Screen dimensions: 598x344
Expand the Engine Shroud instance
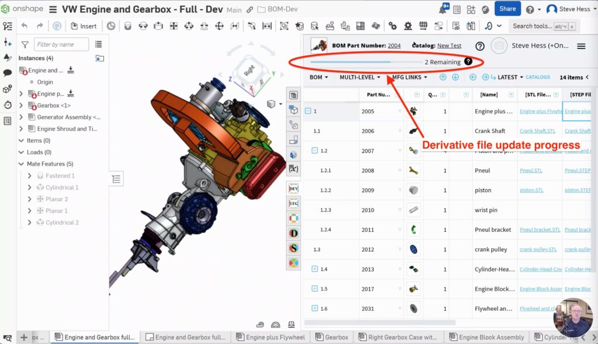pyautogui.click(x=21, y=129)
